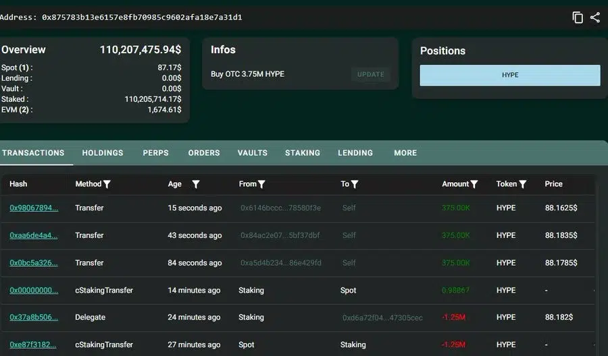
Task: Click delegate recipient address 0xd6a72f04...47305cec
Action: pyautogui.click(x=382, y=318)
